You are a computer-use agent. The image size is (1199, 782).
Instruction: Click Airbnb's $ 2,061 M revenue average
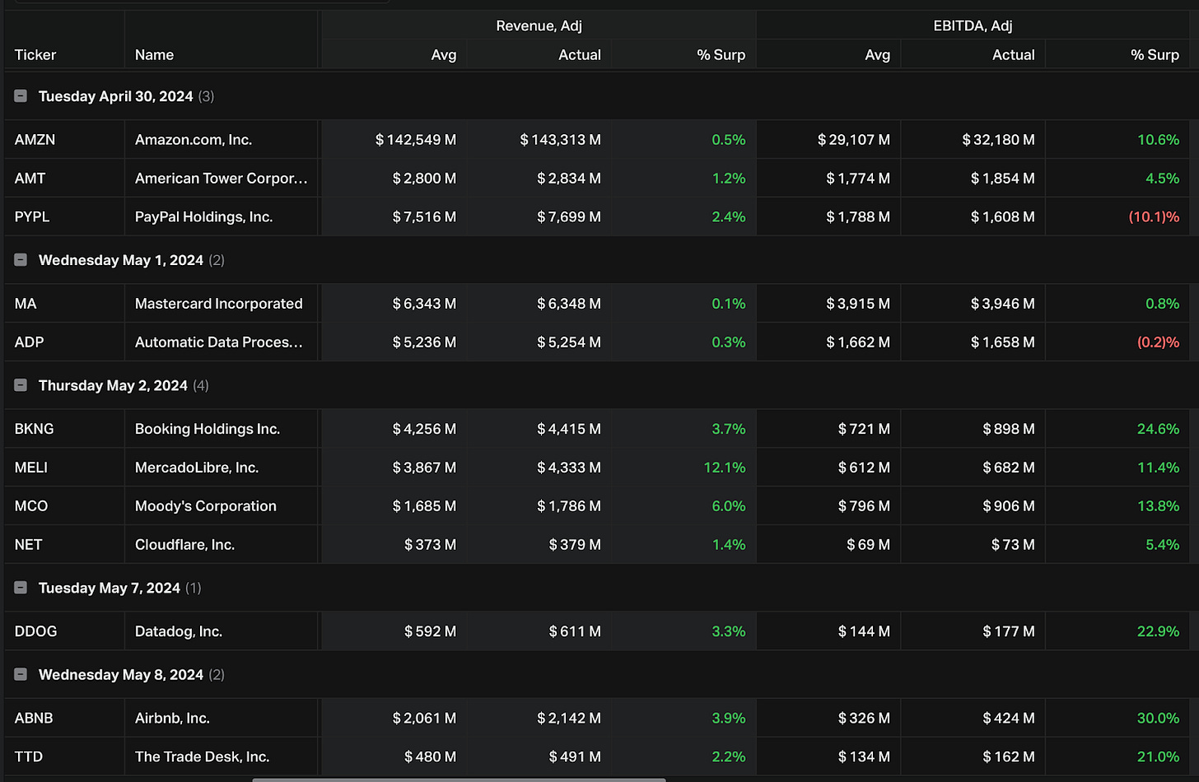tap(424, 718)
